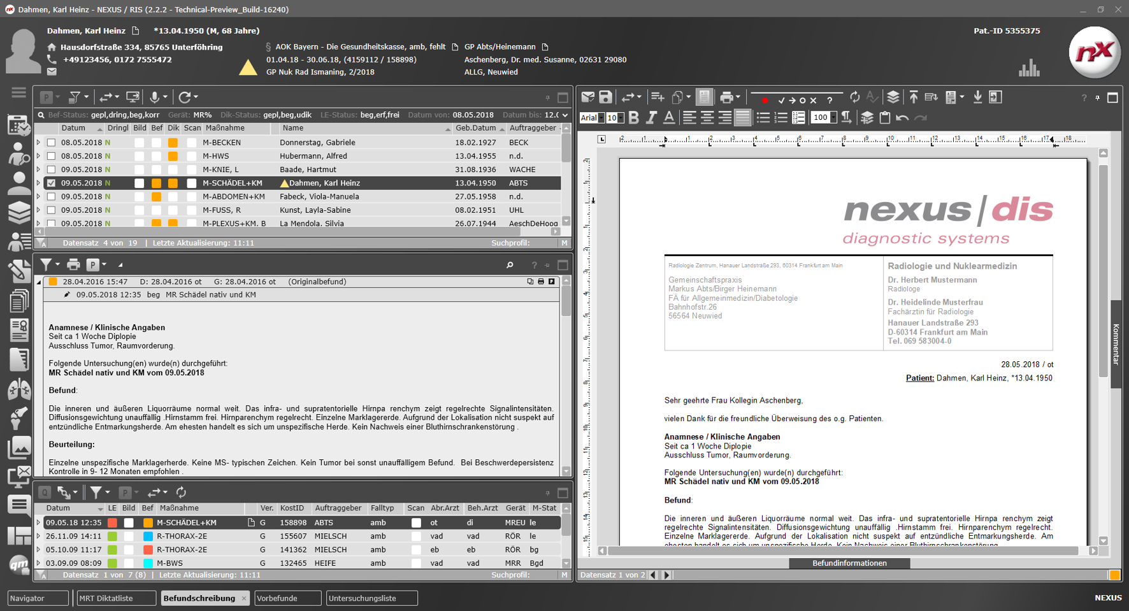Apply justified alignment

743,118
